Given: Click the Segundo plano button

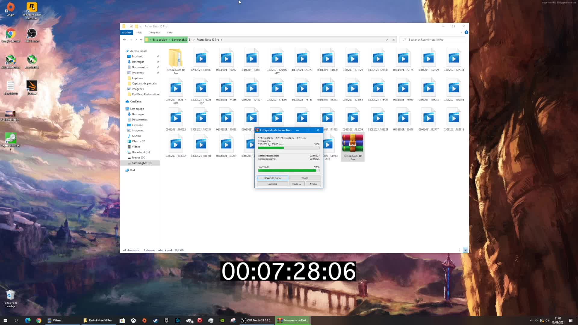Looking at the screenshot, I should pos(272,178).
